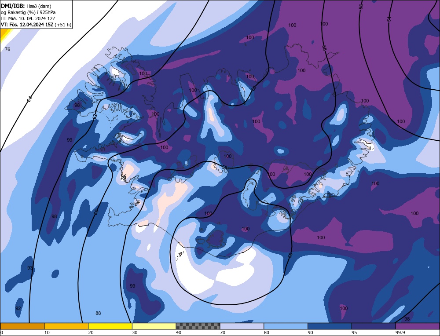Click the legend scale label "99.9"
The image size is (440, 336).
tap(400, 332)
